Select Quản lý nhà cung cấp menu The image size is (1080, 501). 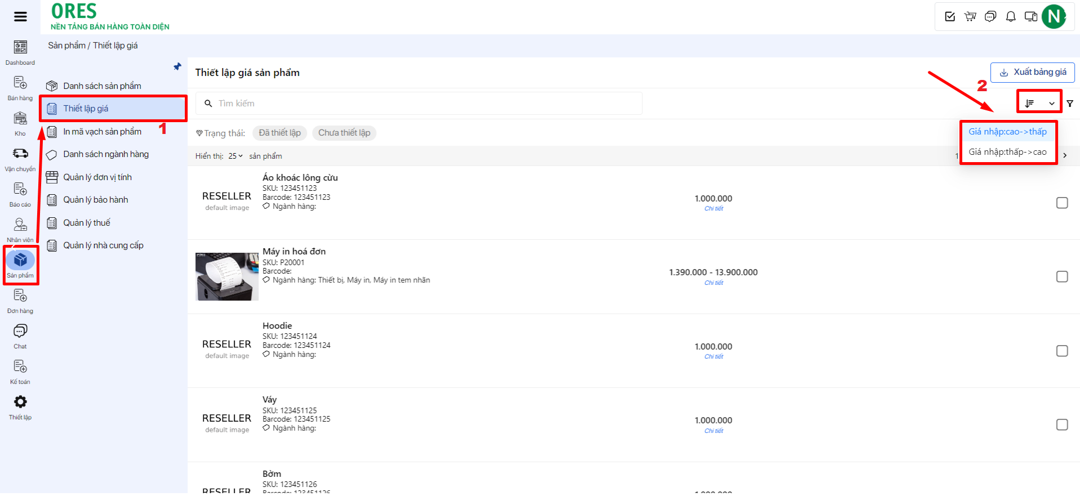click(x=103, y=245)
